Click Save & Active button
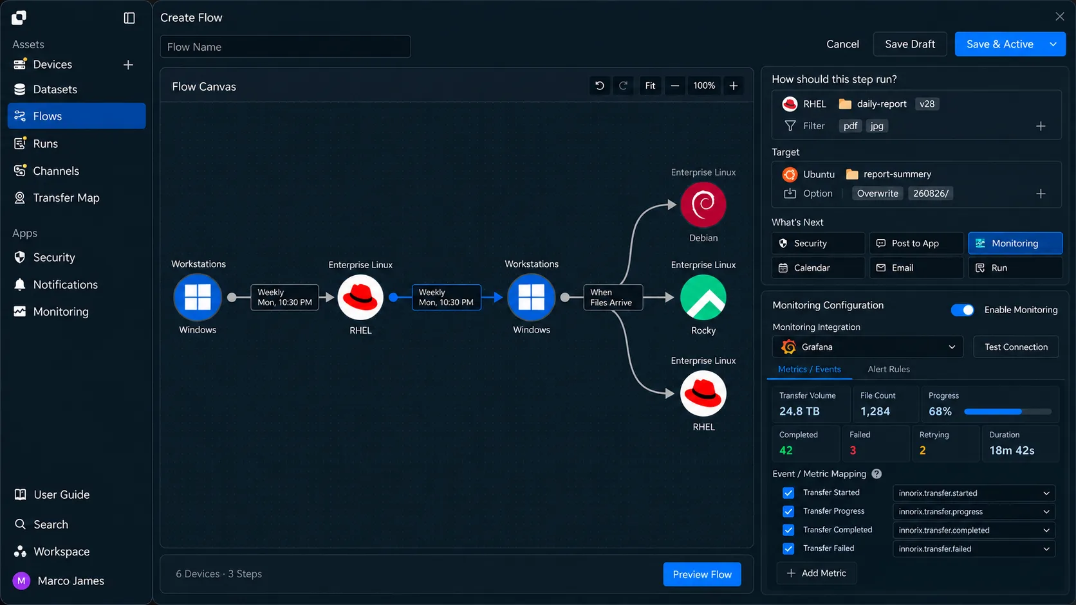Viewport: 1076px width, 605px height. (999, 44)
